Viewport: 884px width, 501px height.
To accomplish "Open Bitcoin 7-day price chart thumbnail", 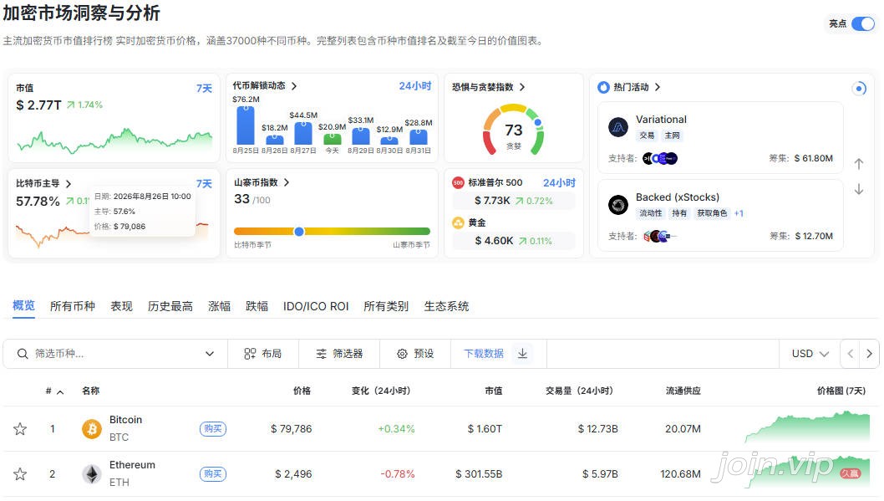I will tap(807, 427).
